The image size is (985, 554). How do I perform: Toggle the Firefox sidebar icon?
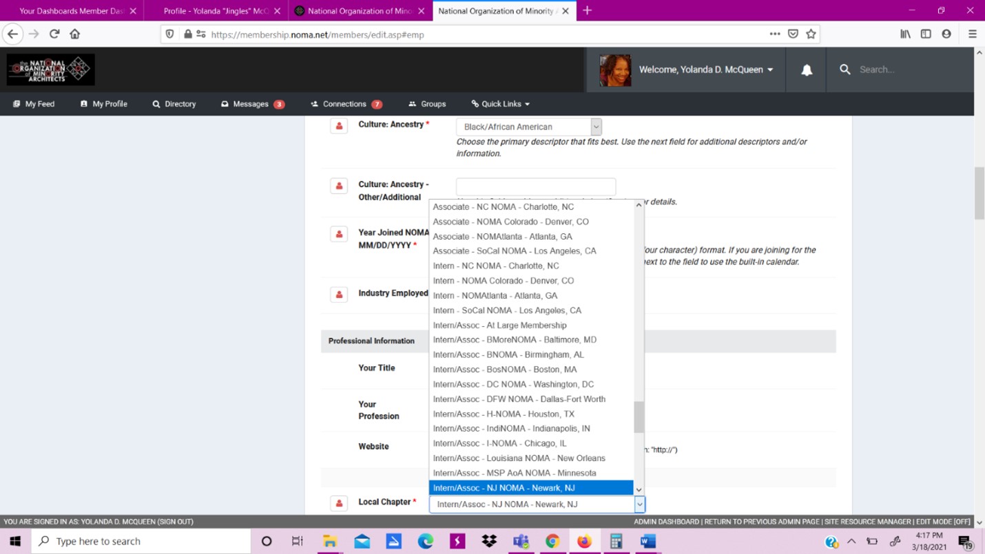(926, 34)
